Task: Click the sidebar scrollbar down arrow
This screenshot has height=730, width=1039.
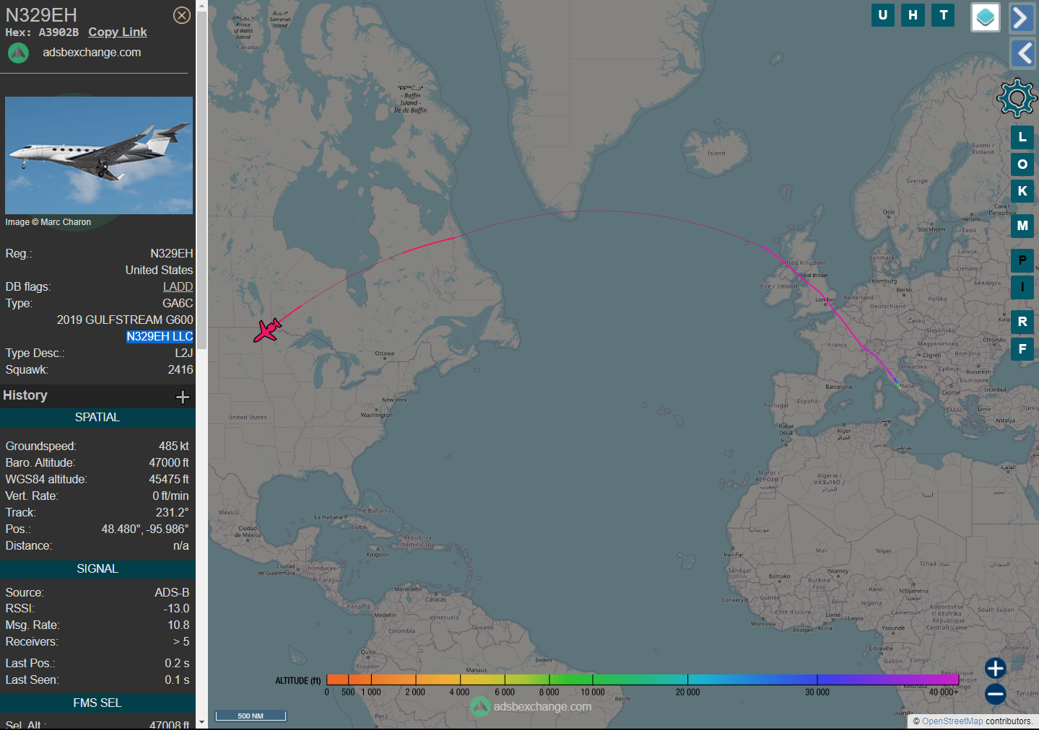Action: tap(201, 722)
